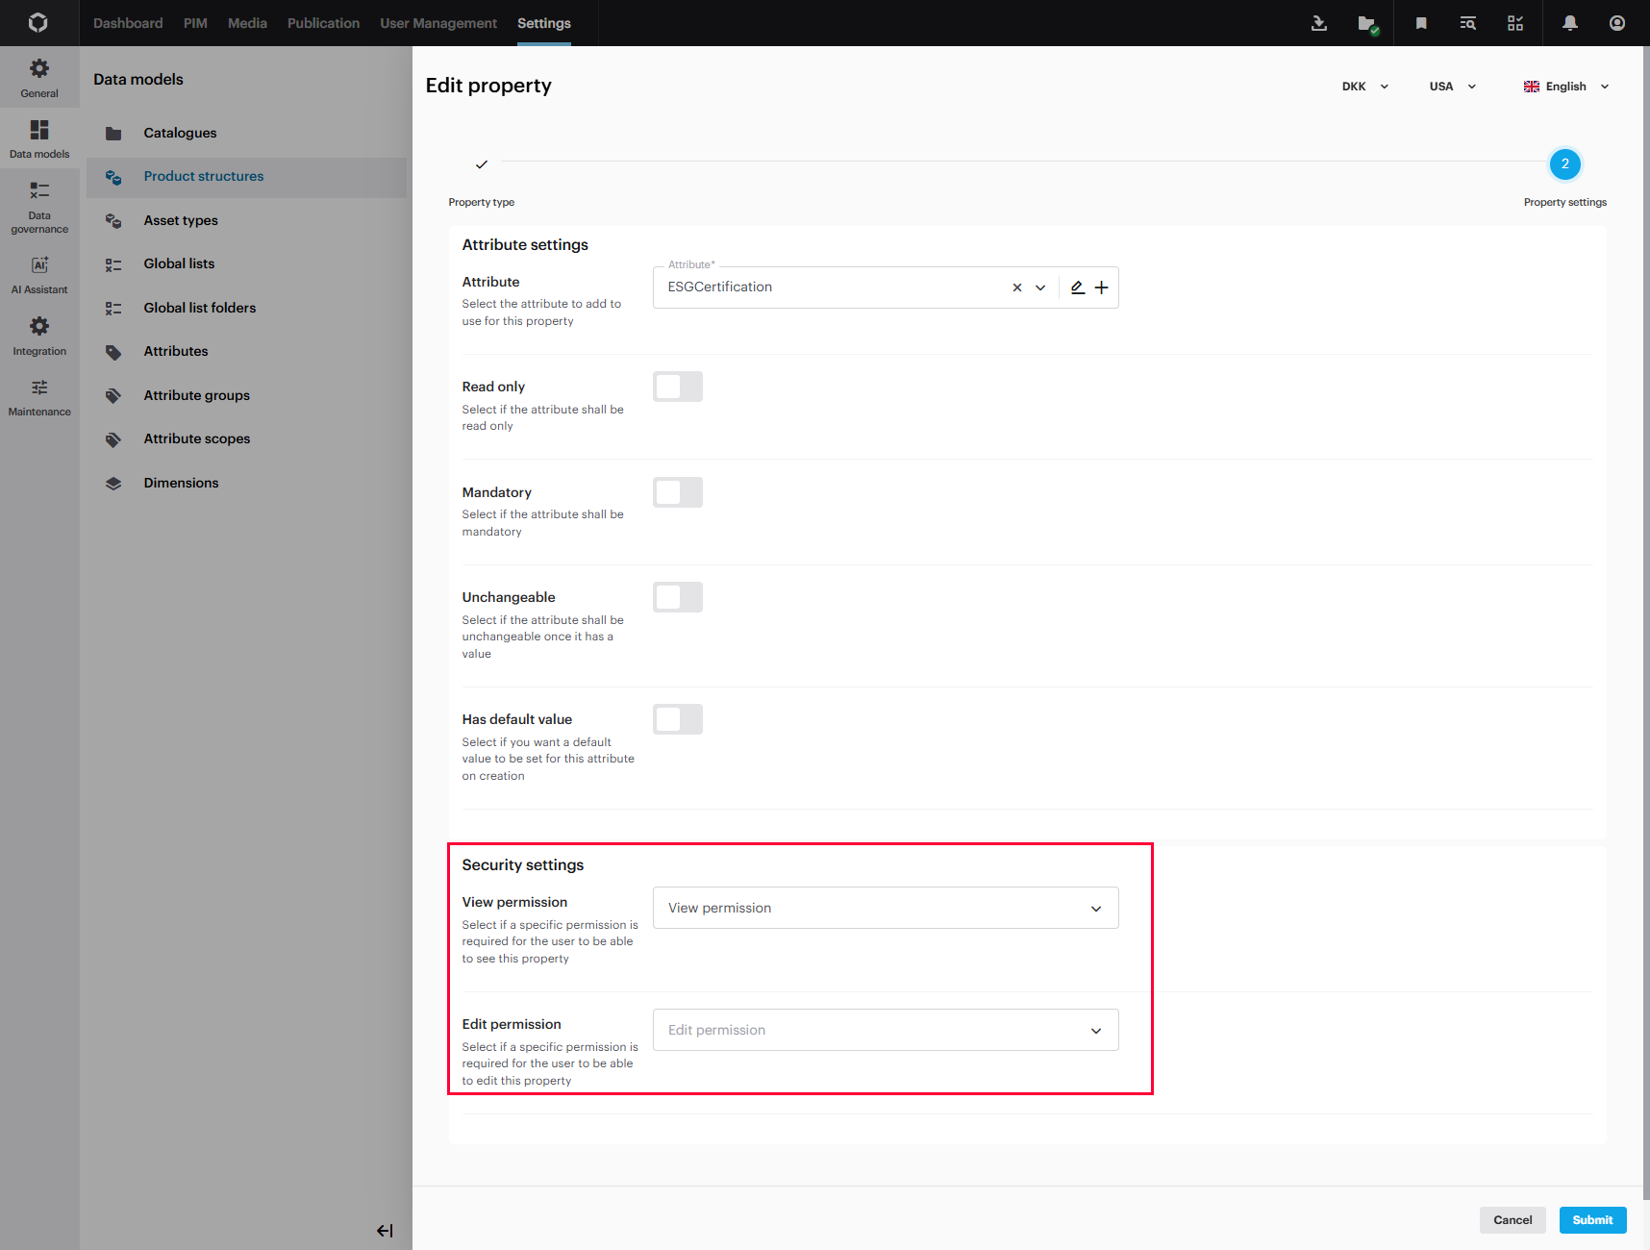This screenshot has width=1650, height=1250.
Task: Collapse the side panel arrow icon
Action: 385,1231
